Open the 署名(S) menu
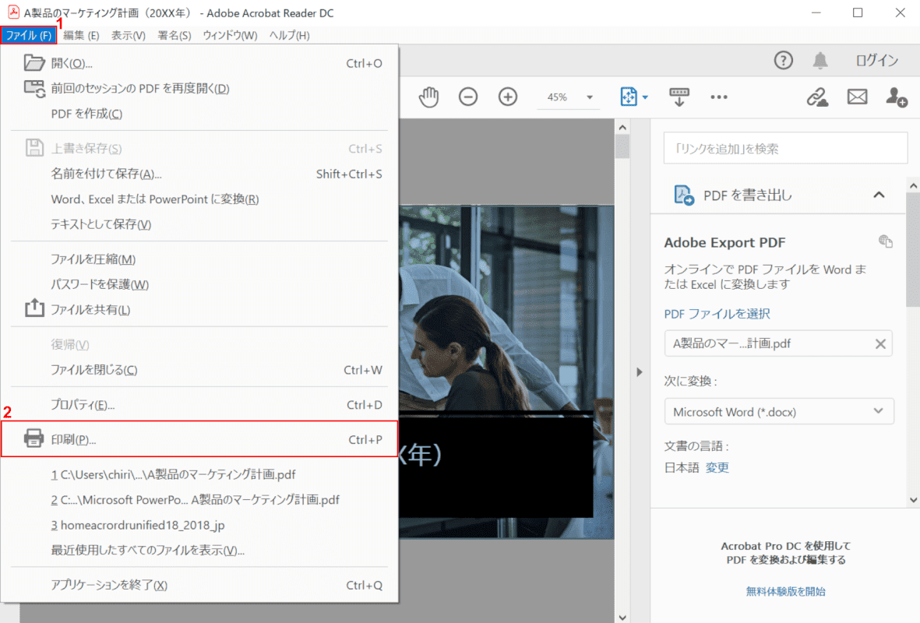 pos(174,35)
